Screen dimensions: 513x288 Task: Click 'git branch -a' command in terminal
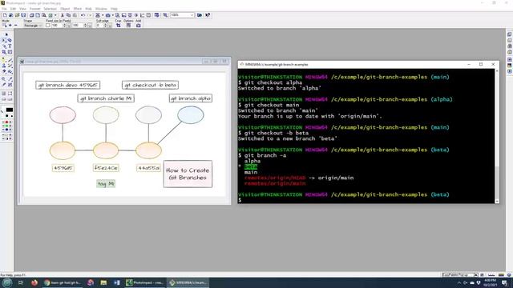coord(265,155)
